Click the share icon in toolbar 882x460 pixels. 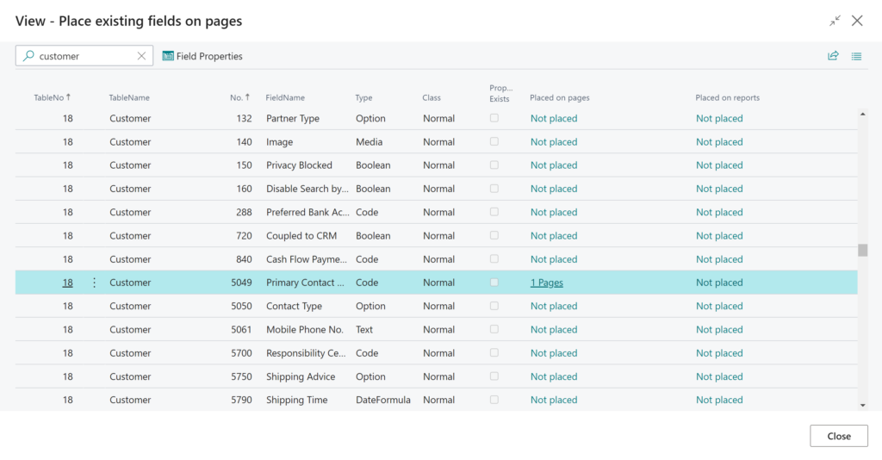(833, 56)
